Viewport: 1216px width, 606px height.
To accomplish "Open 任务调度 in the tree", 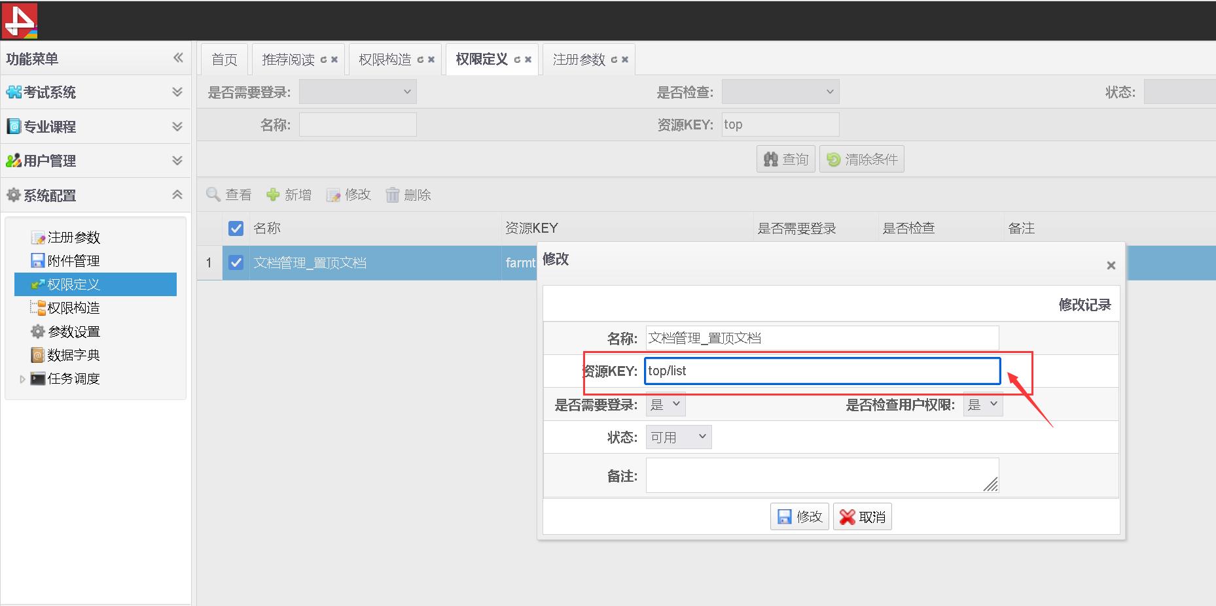I will click(73, 379).
